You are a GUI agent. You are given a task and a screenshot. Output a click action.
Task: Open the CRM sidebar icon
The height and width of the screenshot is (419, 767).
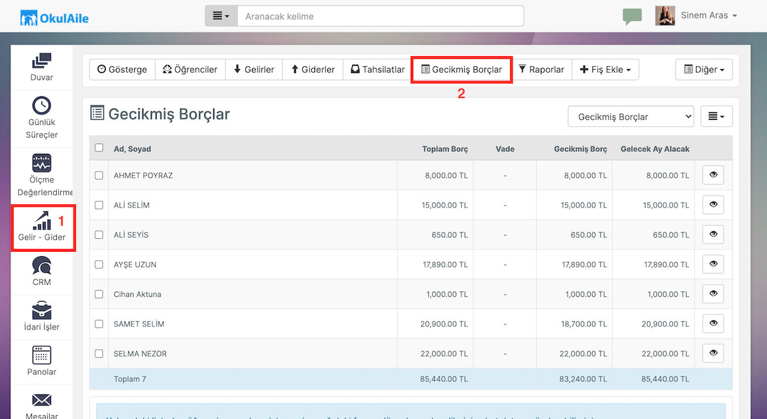[x=42, y=265]
